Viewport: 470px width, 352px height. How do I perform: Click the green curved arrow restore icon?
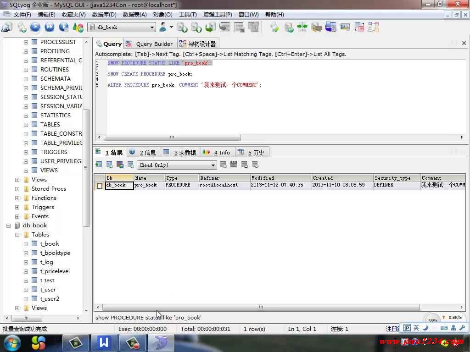click(211, 27)
